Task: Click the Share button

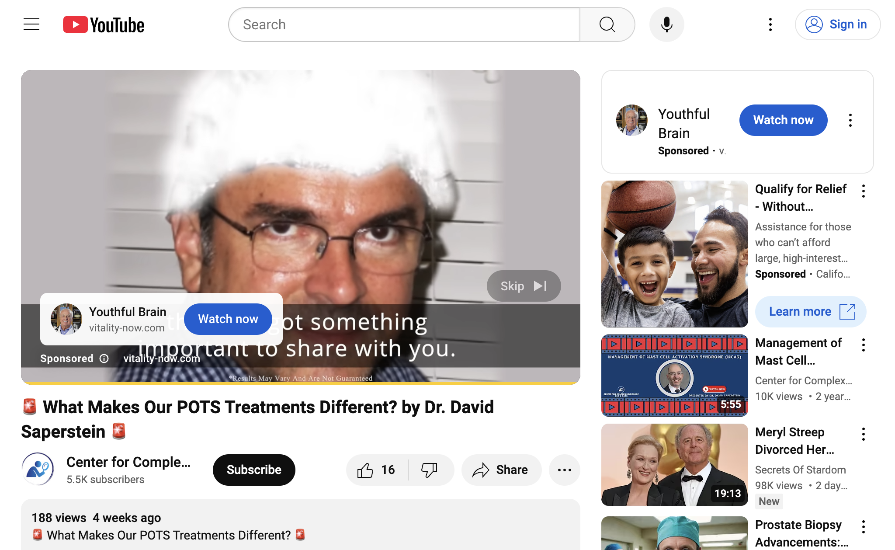Action: (x=501, y=470)
